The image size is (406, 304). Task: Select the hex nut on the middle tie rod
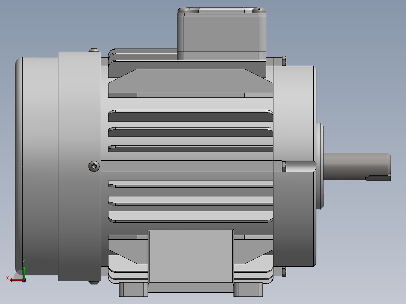(284, 166)
